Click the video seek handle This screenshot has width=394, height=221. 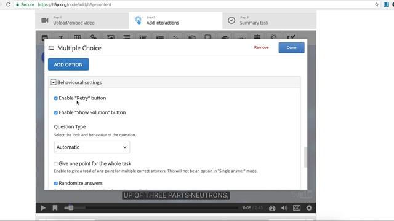71,207
